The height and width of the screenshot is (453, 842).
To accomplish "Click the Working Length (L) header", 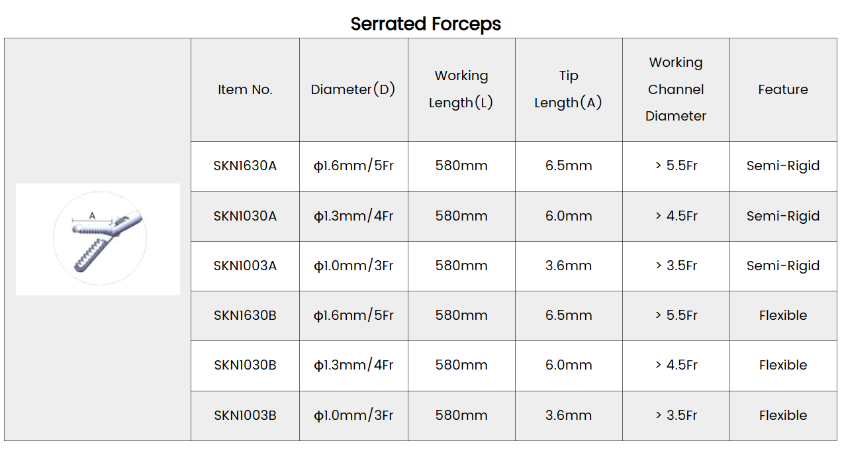I will coord(461,89).
